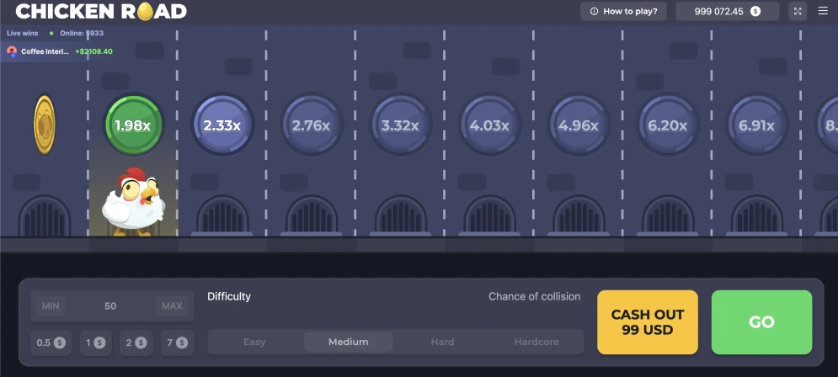Choose Medium difficulty
This screenshot has width=838, height=377.
tap(349, 342)
